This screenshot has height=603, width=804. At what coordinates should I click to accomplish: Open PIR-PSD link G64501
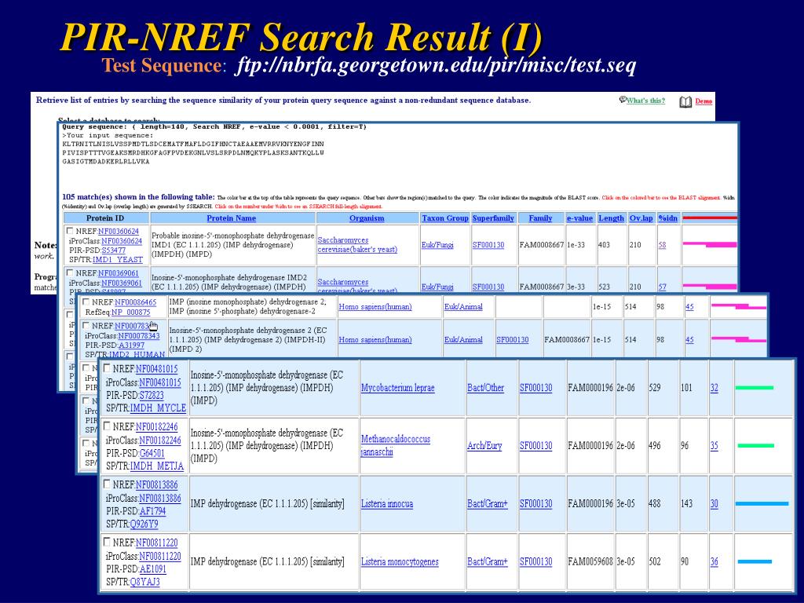tap(152, 453)
